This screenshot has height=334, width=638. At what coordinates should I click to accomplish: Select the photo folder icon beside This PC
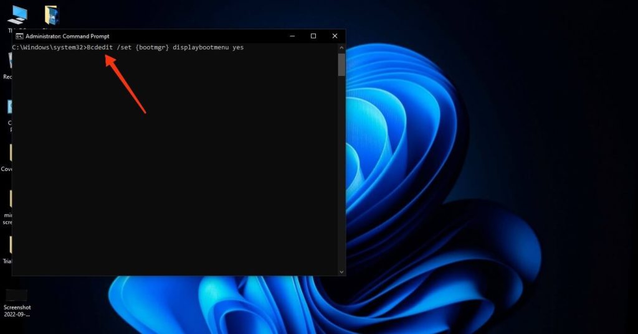[52, 16]
